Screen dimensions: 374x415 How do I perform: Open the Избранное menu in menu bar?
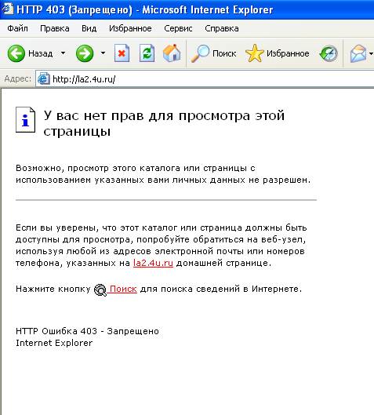coord(130,28)
